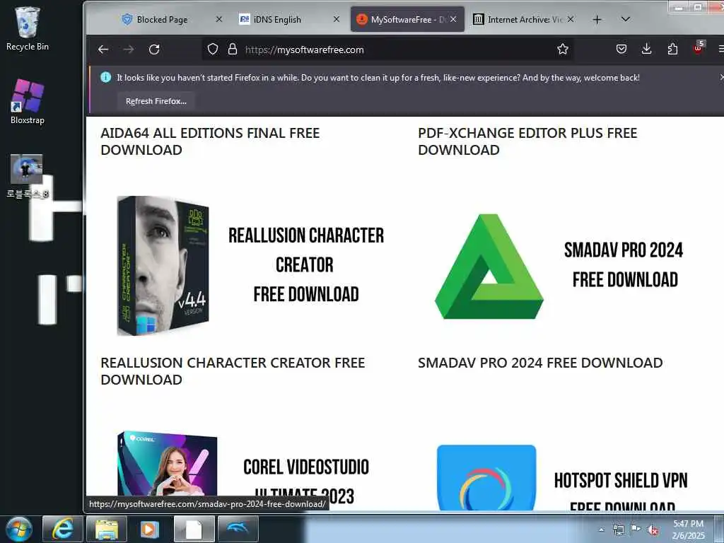Open the Recycle Bin desktop icon
Viewport: 724px width, 543px height.
28,28
